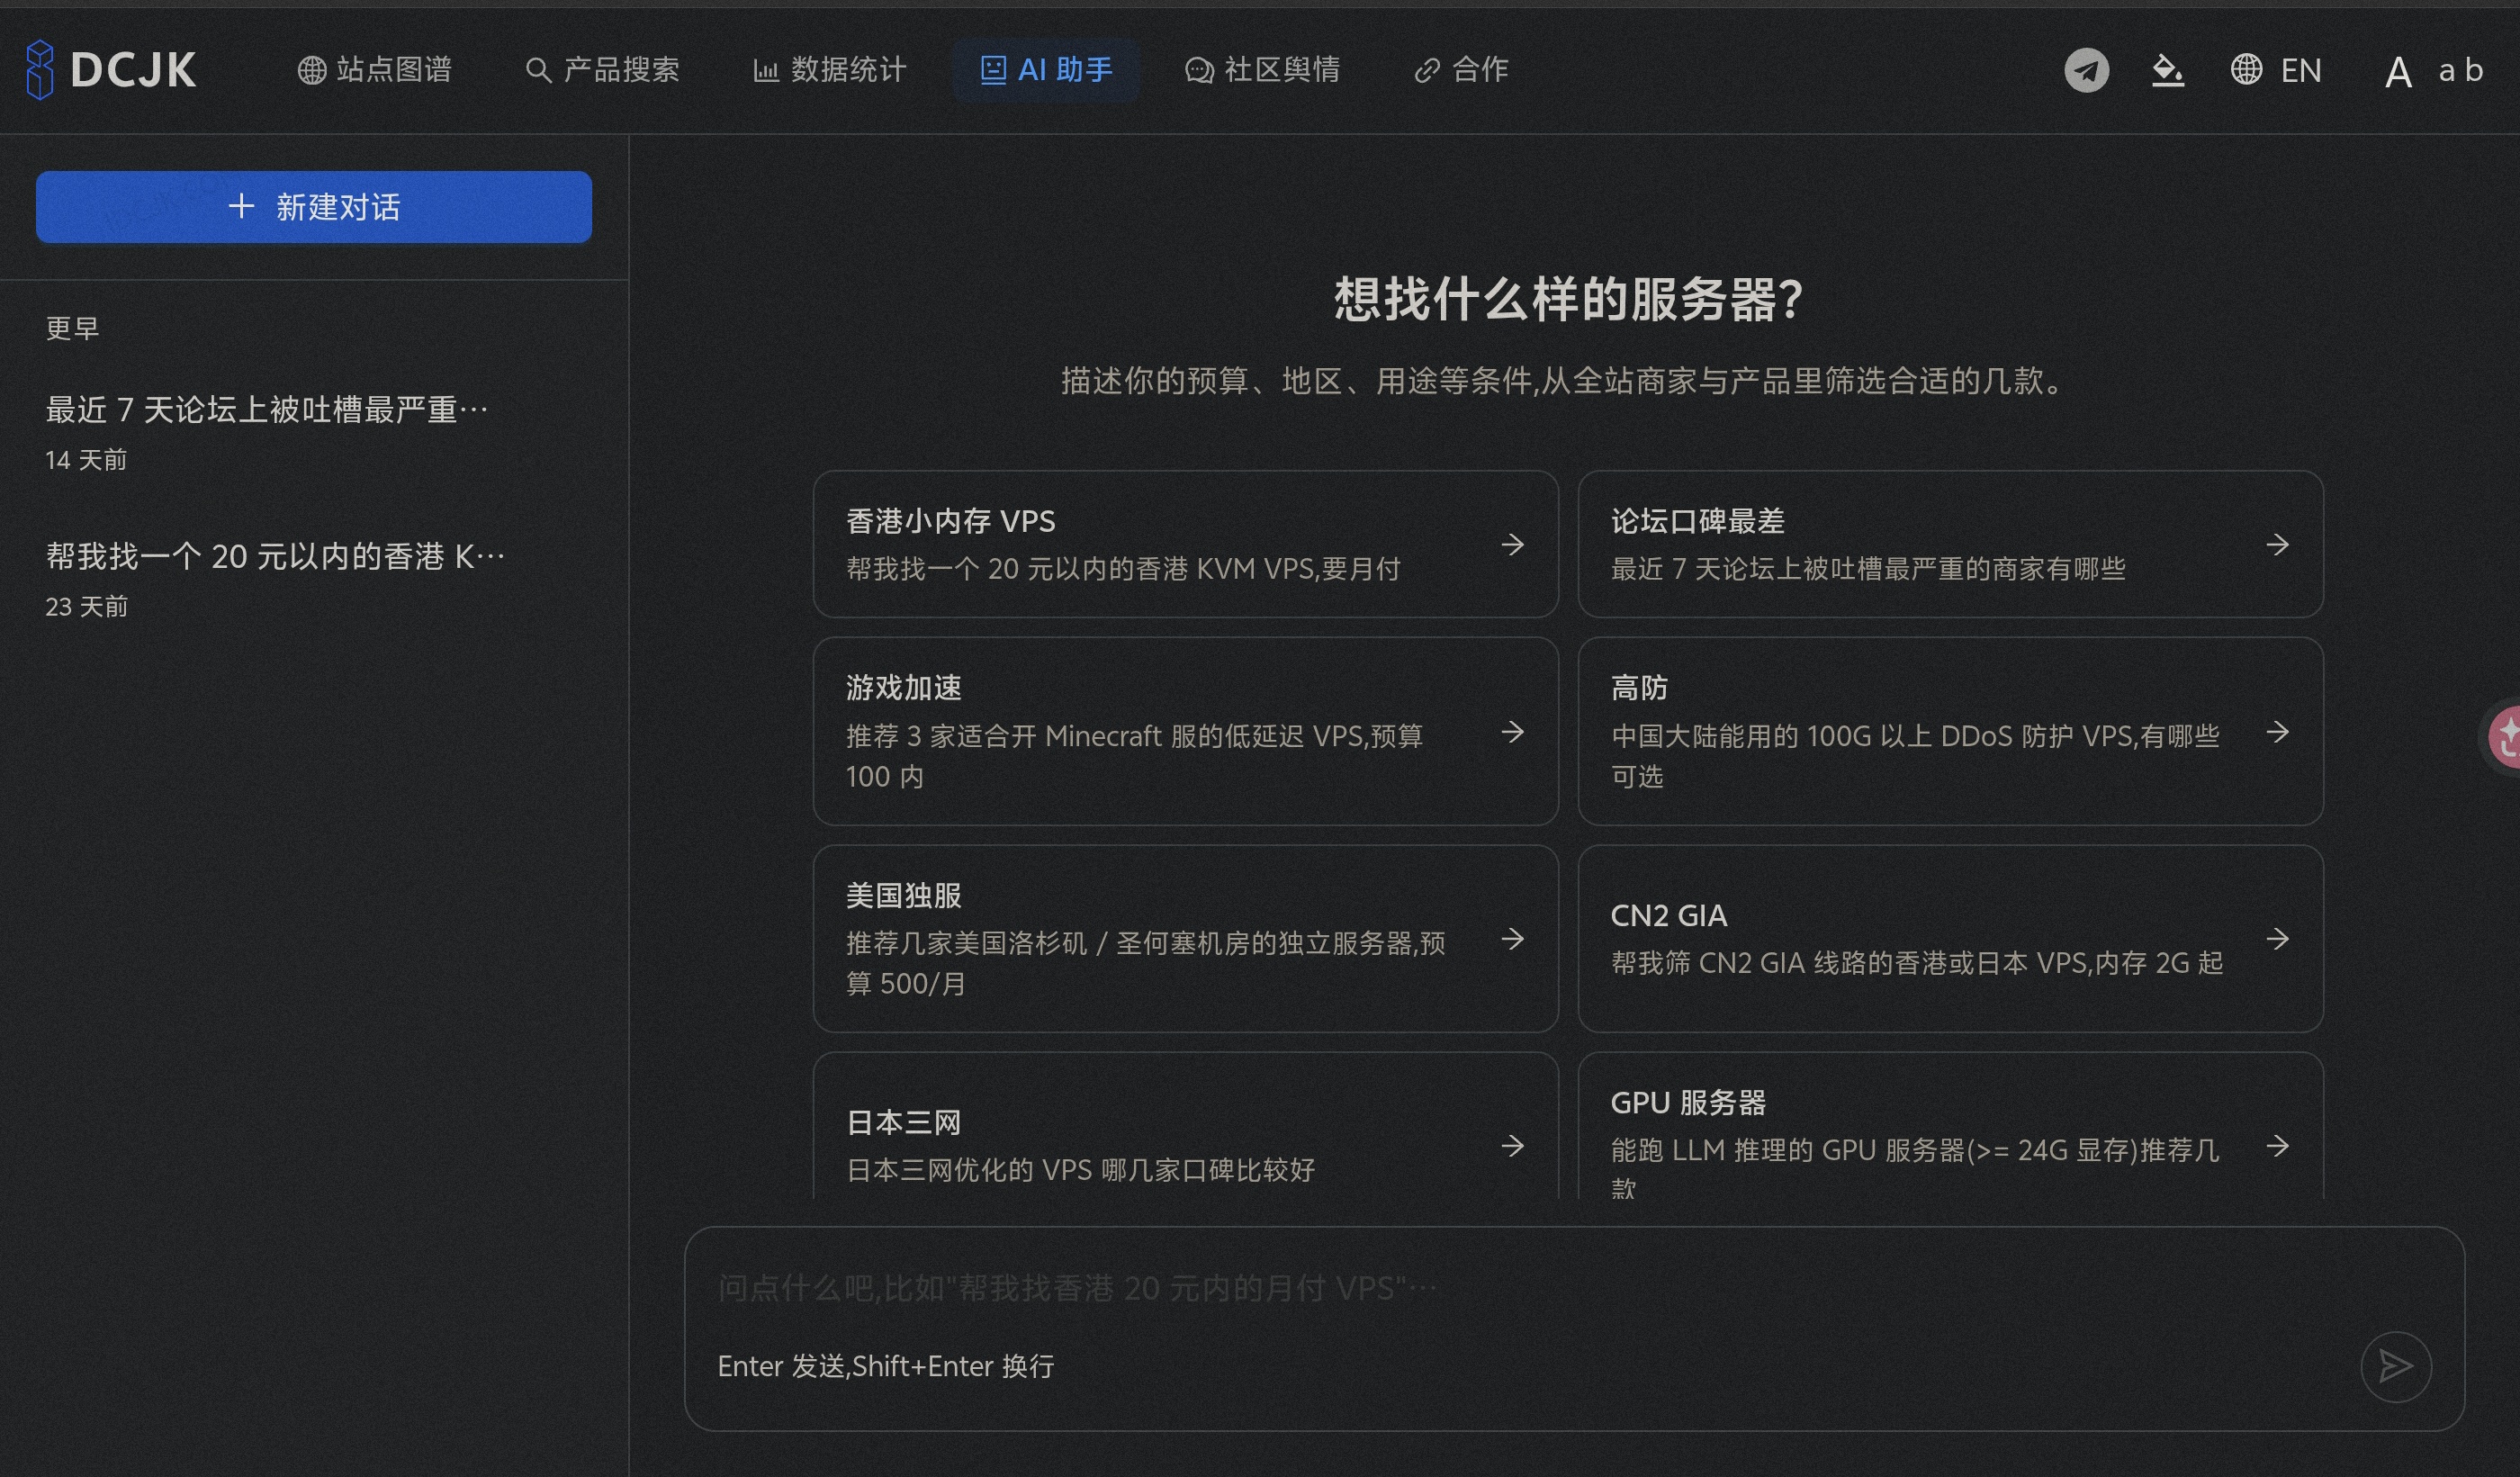
Task: Open the 数据统计 nav tab
Action: tap(829, 70)
